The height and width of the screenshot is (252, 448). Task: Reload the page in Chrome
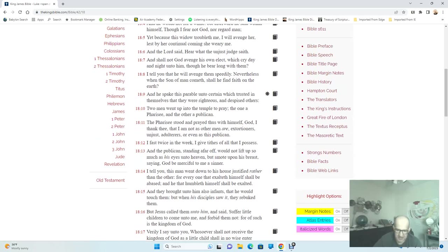(20, 12)
